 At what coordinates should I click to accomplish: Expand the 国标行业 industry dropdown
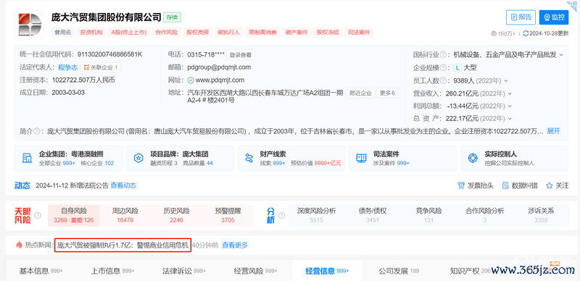coord(561,55)
